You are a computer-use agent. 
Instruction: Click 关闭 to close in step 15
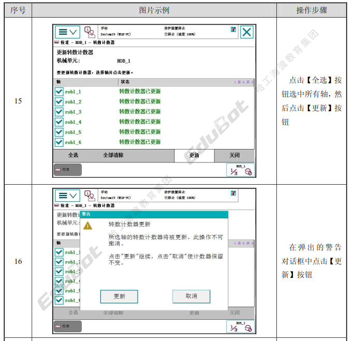(x=234, y=156)
